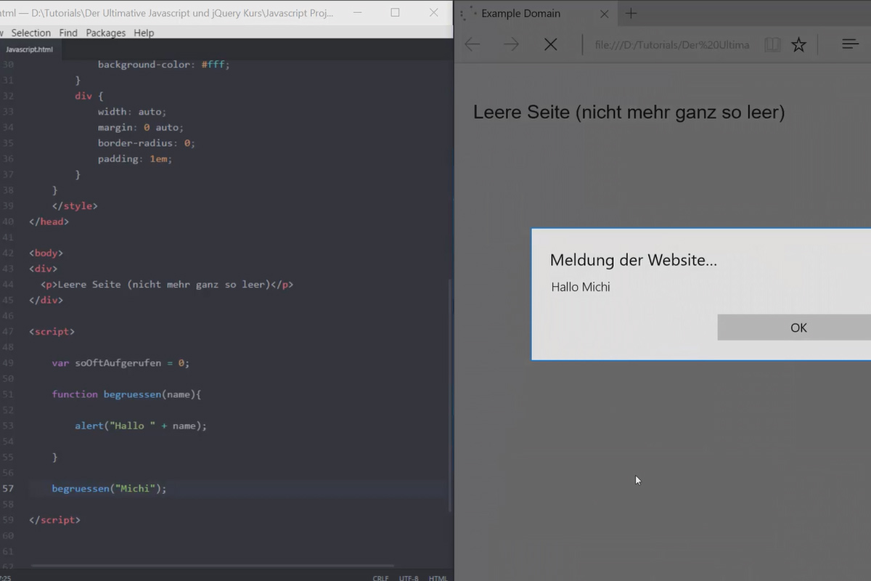
Task: Open the Find menu
Action: point(68,33)
